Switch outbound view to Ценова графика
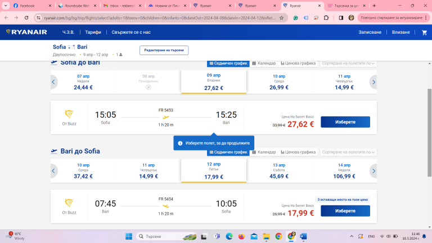The image size is (432, 243). pos(298,64)
